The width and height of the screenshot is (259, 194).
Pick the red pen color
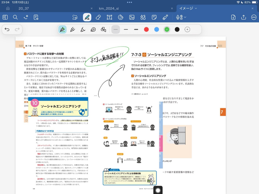coord(146,30)
